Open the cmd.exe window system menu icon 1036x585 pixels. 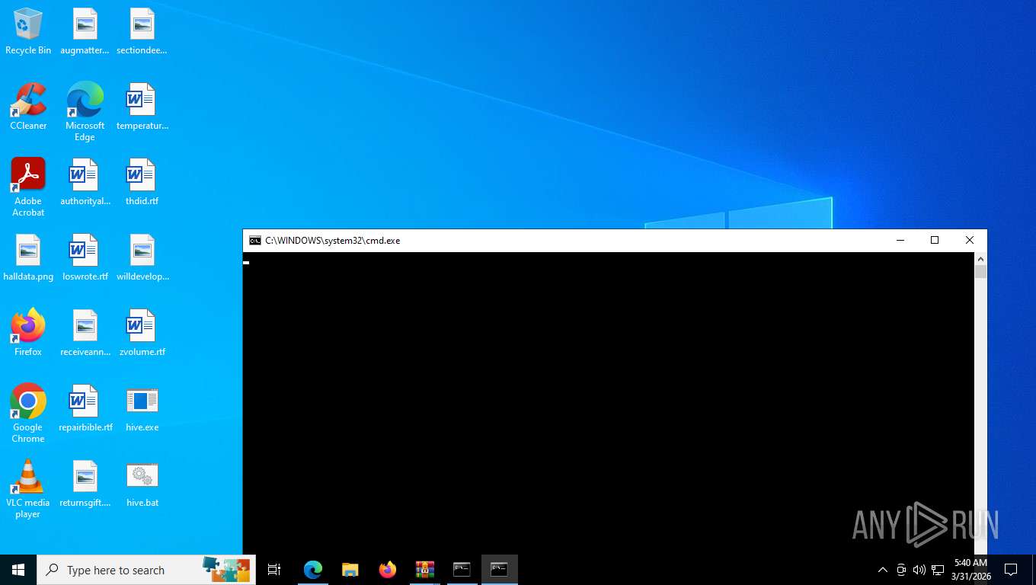pos(255,241)
